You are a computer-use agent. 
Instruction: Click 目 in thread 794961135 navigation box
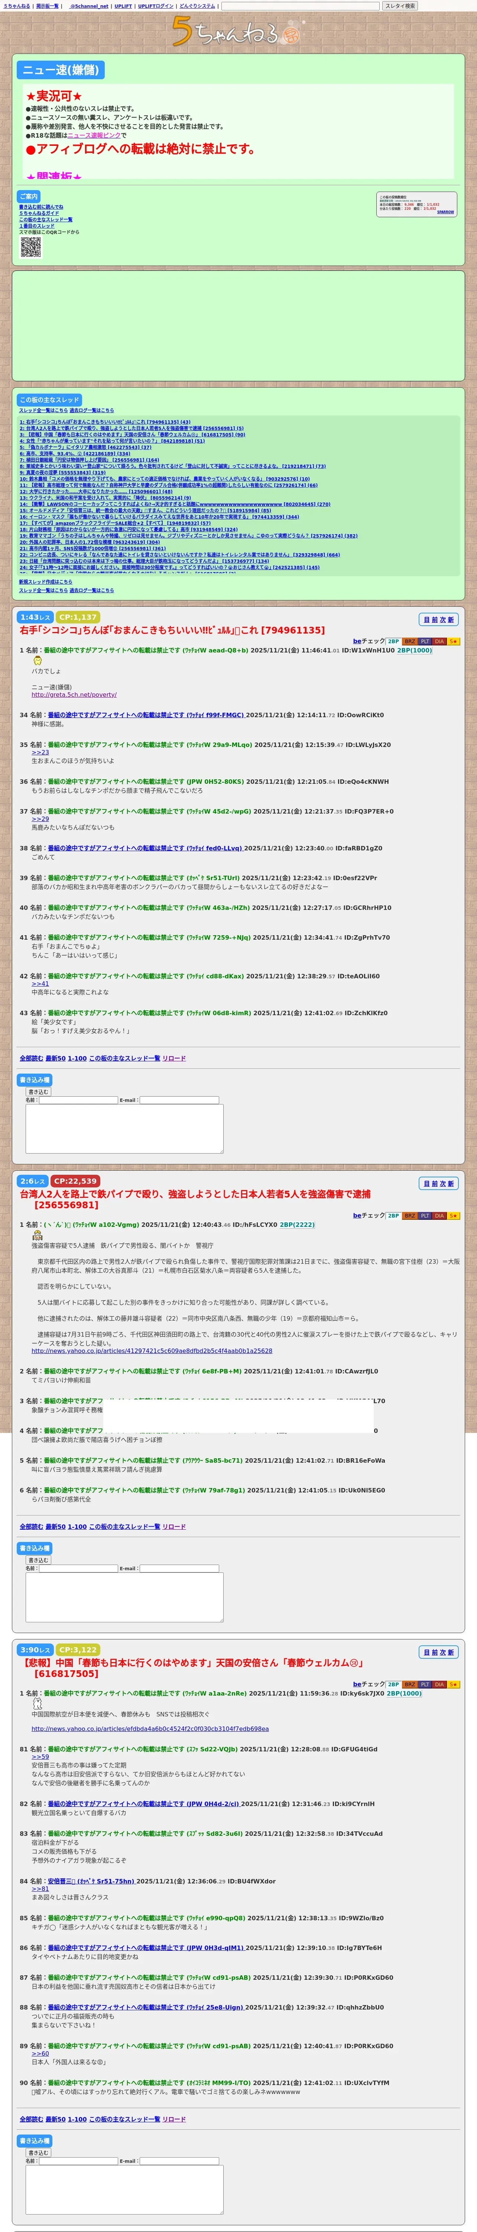coord(426,619)
